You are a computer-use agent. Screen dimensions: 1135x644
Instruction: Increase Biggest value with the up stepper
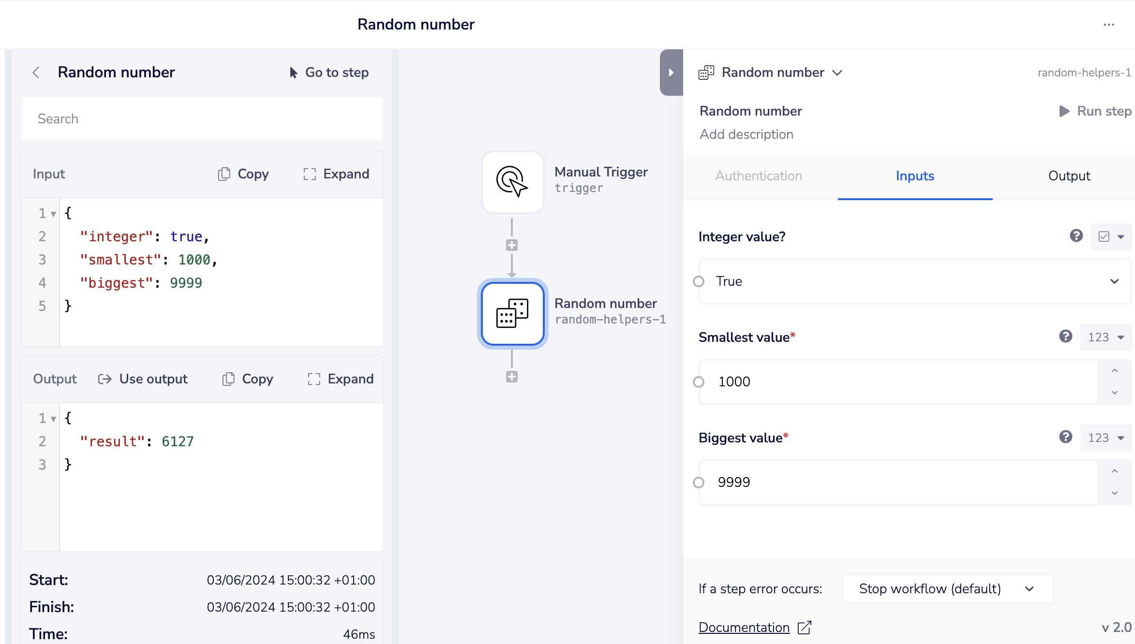[x=1114, y=471]
